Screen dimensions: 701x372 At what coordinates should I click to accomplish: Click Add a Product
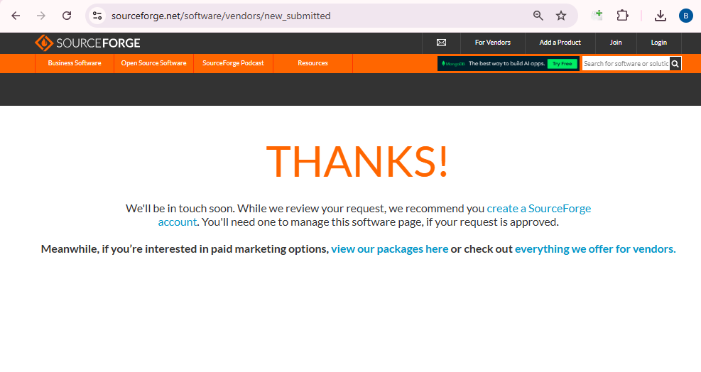pyautogui.click(x=560, y=43)
